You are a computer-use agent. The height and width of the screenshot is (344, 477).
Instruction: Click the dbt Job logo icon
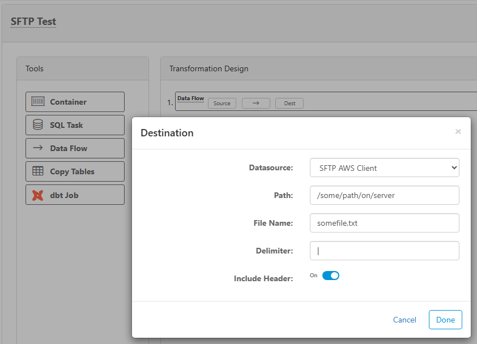point(38,195)
